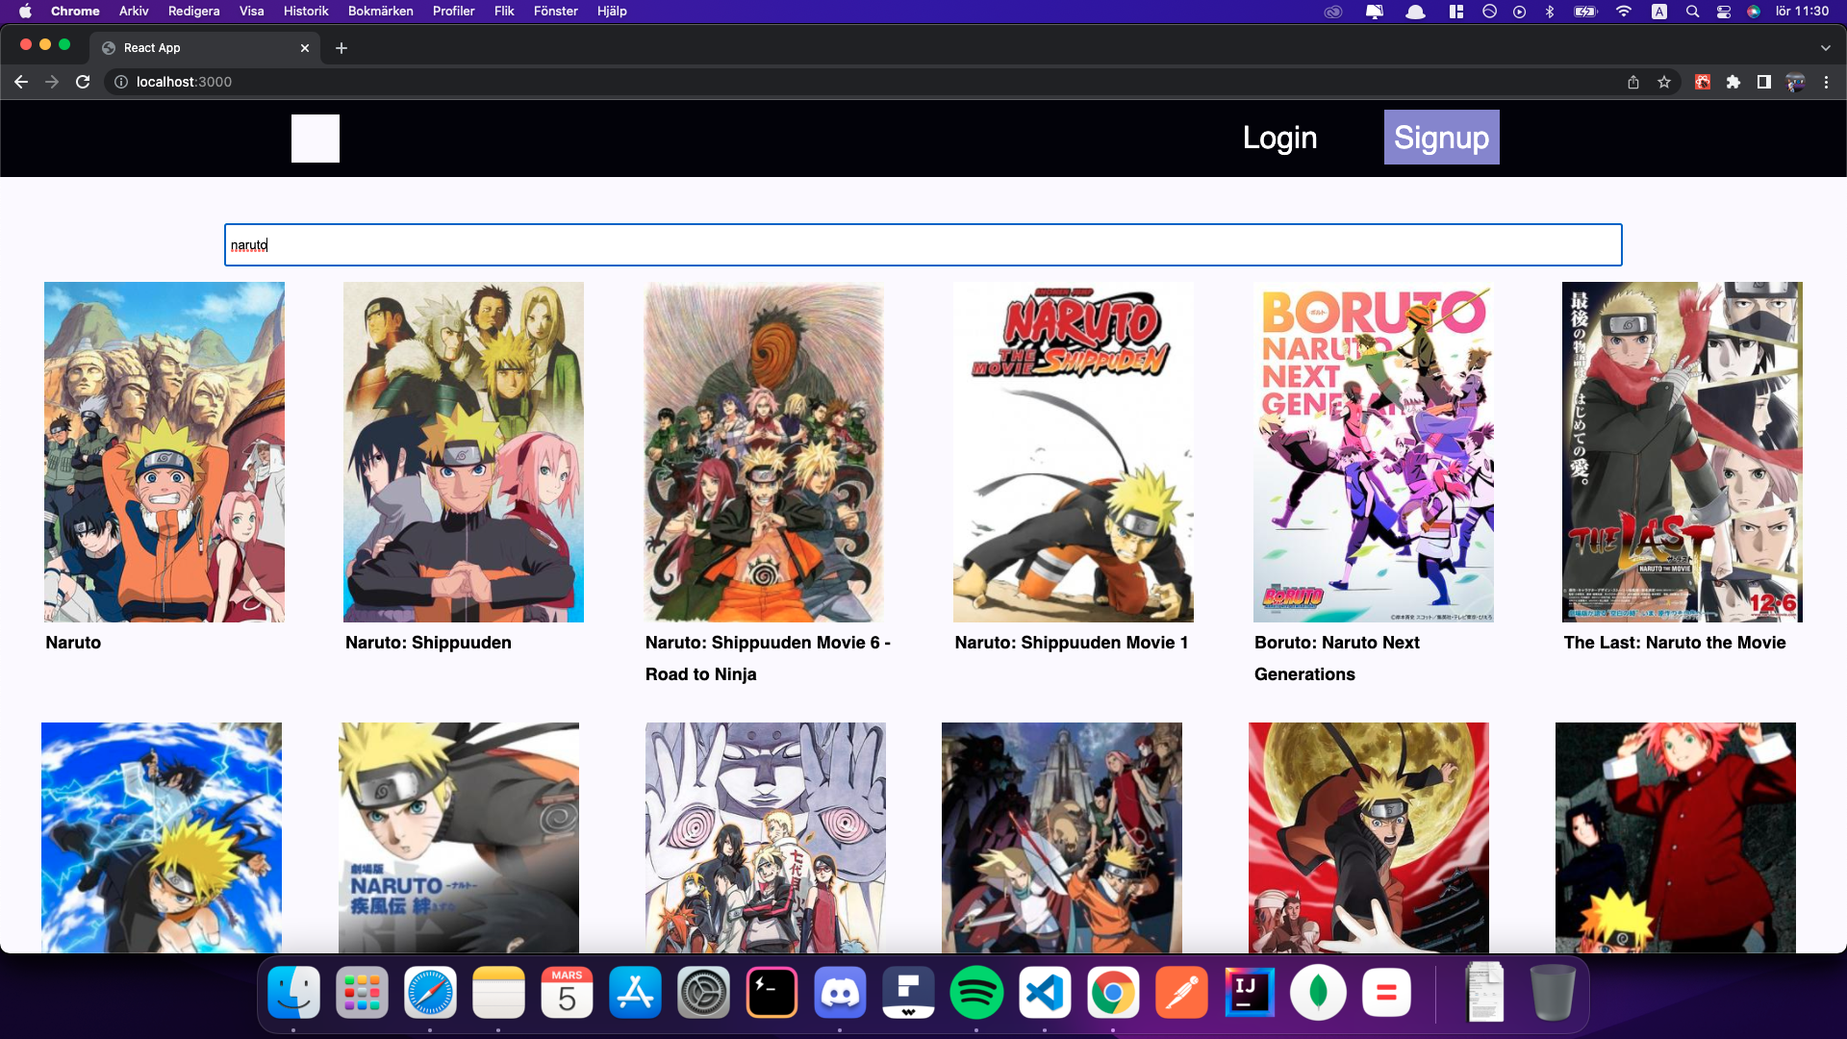The height and width of the screenshot is (1039, 1847).
Task: Open the Naruto poster thumbnail
Action: 164,452
